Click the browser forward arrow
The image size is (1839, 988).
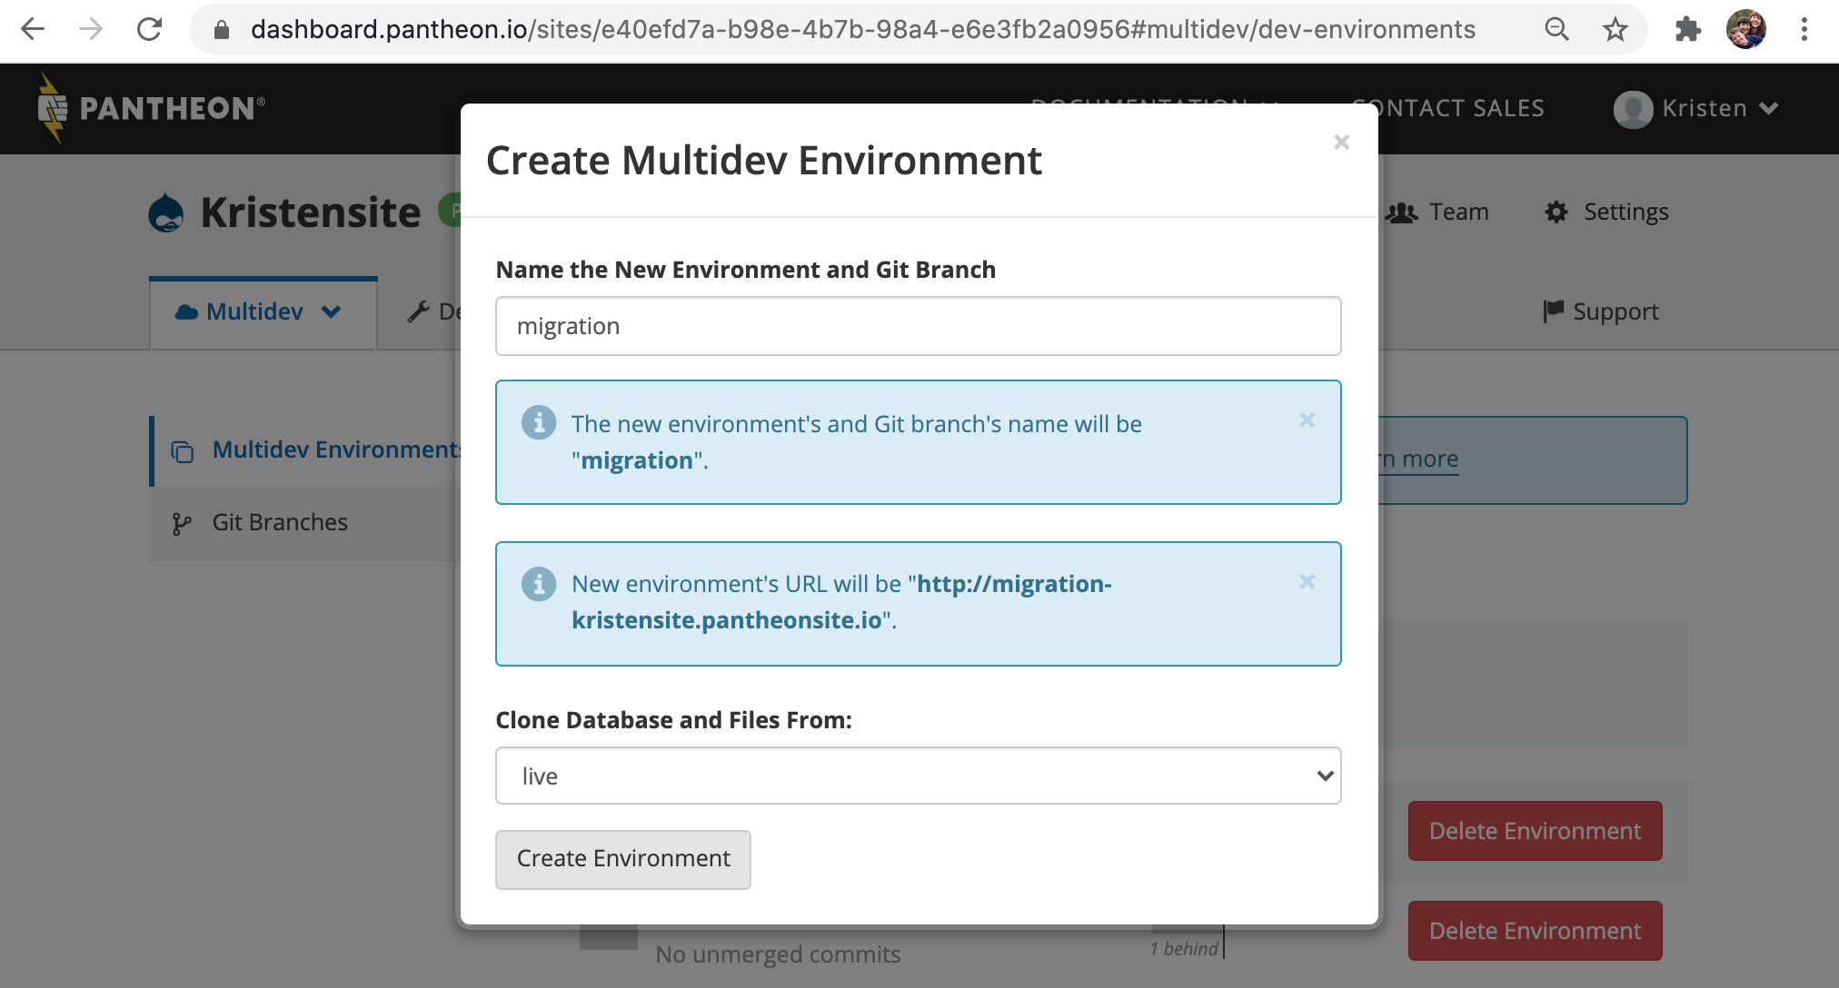tap(91, 29)
